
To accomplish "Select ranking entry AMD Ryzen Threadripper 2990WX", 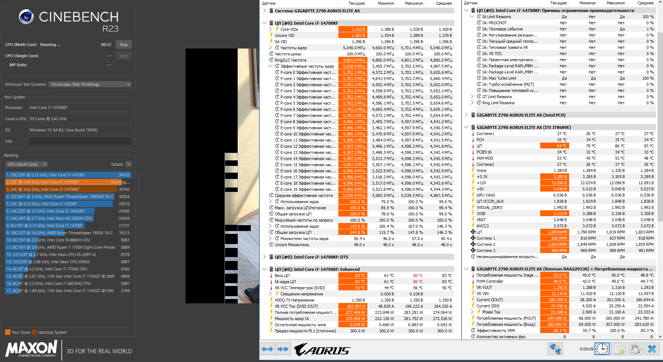I will [x=68, y=197].
